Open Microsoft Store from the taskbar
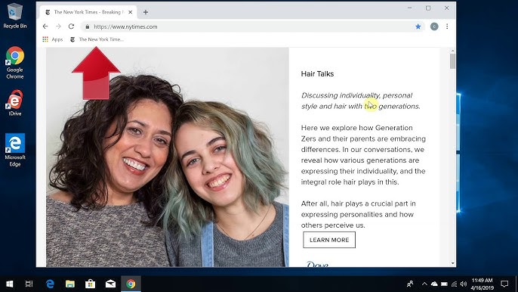Screen dimensions: 518x292 click(90, 284)
